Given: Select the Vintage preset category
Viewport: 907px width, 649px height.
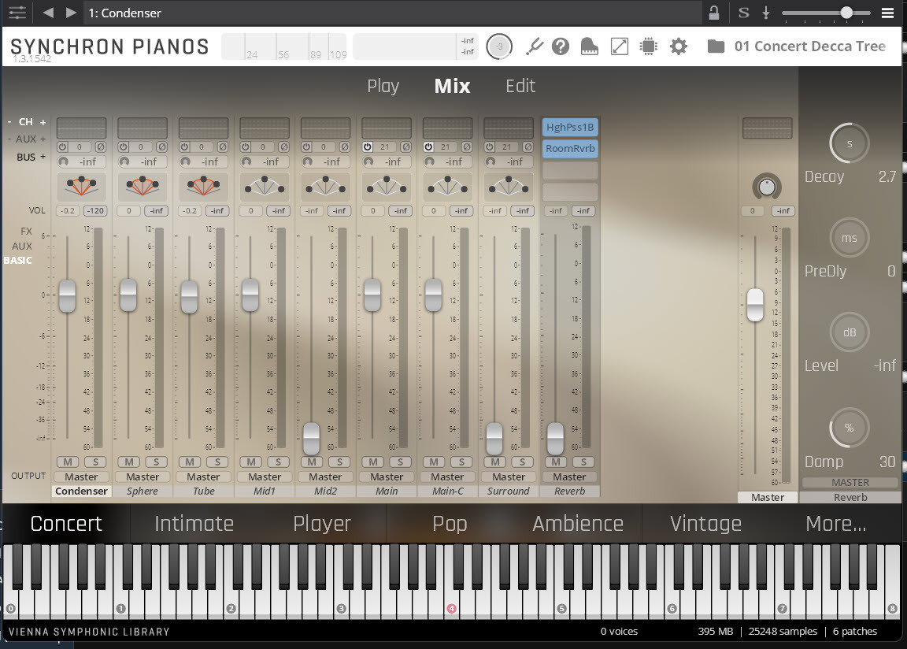Looking at the screenshot, I should point(705,524).
